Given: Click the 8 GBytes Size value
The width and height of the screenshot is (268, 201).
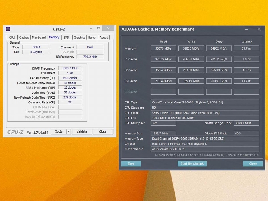Looking at the screenshot, I should (x=36, y=52).
